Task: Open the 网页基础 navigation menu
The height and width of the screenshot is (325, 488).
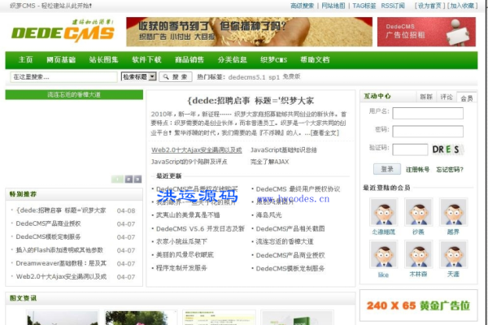Action: click(61, 59)
